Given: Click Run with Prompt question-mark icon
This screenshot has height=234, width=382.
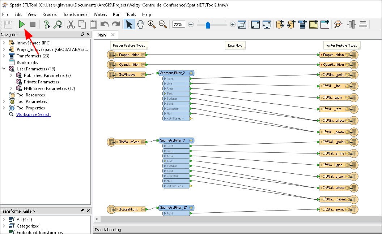Looking at the screenshot, I should [46, 24].
